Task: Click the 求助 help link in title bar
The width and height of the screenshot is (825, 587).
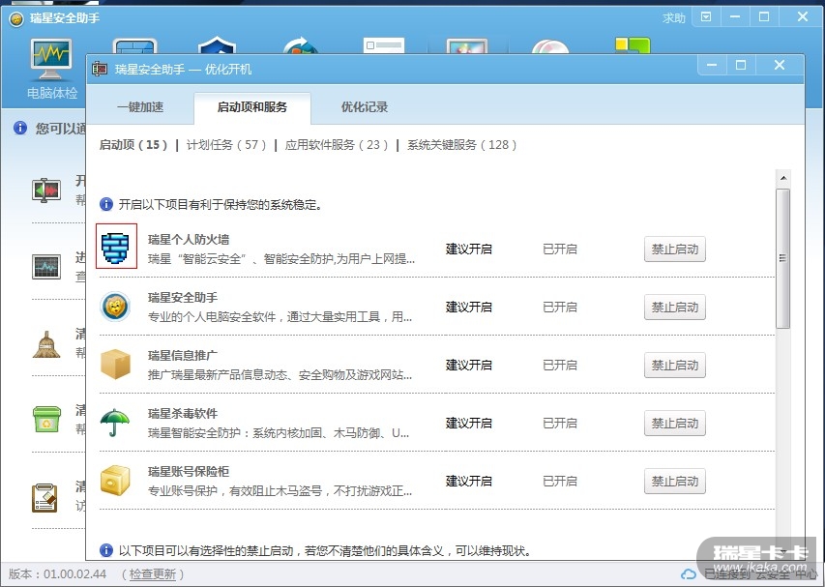Action: click(x=673, y=18)
